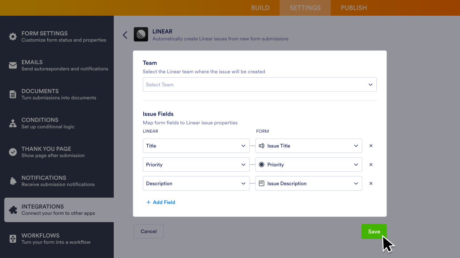This screenshot has height=258, width=460.
Task: Switch to the Build tab
Action: click(x=260, y=8)
